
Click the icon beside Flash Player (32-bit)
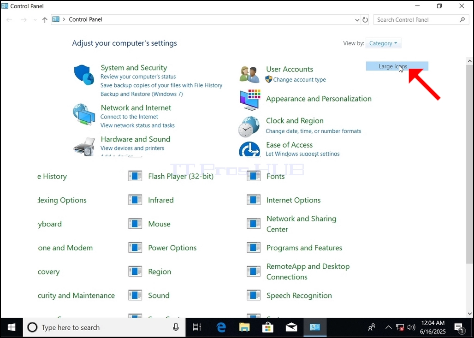[135, 176]
